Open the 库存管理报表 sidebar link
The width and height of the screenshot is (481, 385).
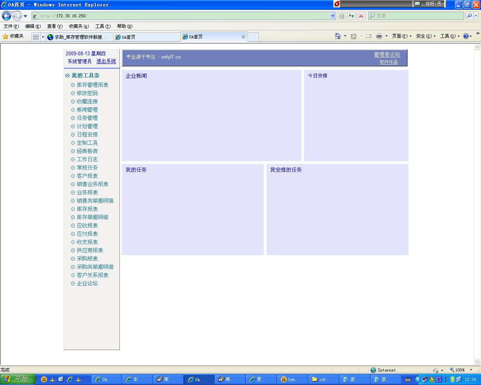coord(92,85)
